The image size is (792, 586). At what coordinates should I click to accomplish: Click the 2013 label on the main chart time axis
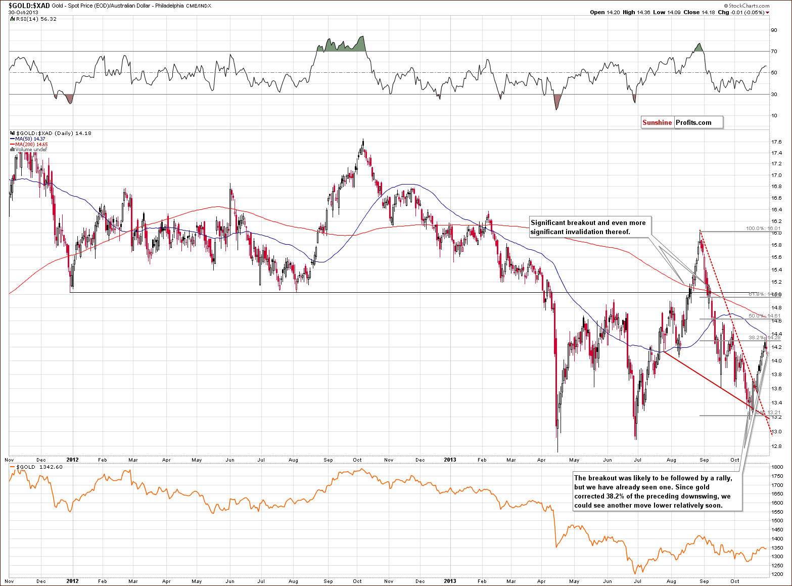tap(449, 460)
